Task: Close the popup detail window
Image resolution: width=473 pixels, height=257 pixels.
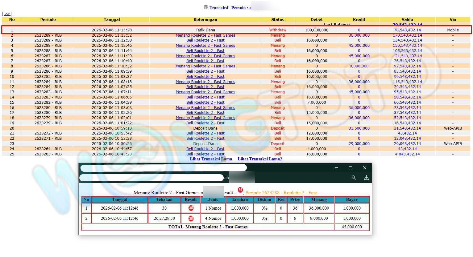Action: 364,168
